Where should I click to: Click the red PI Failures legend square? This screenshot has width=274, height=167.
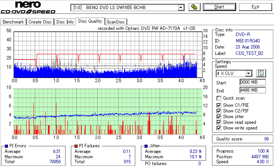(76, 146)
